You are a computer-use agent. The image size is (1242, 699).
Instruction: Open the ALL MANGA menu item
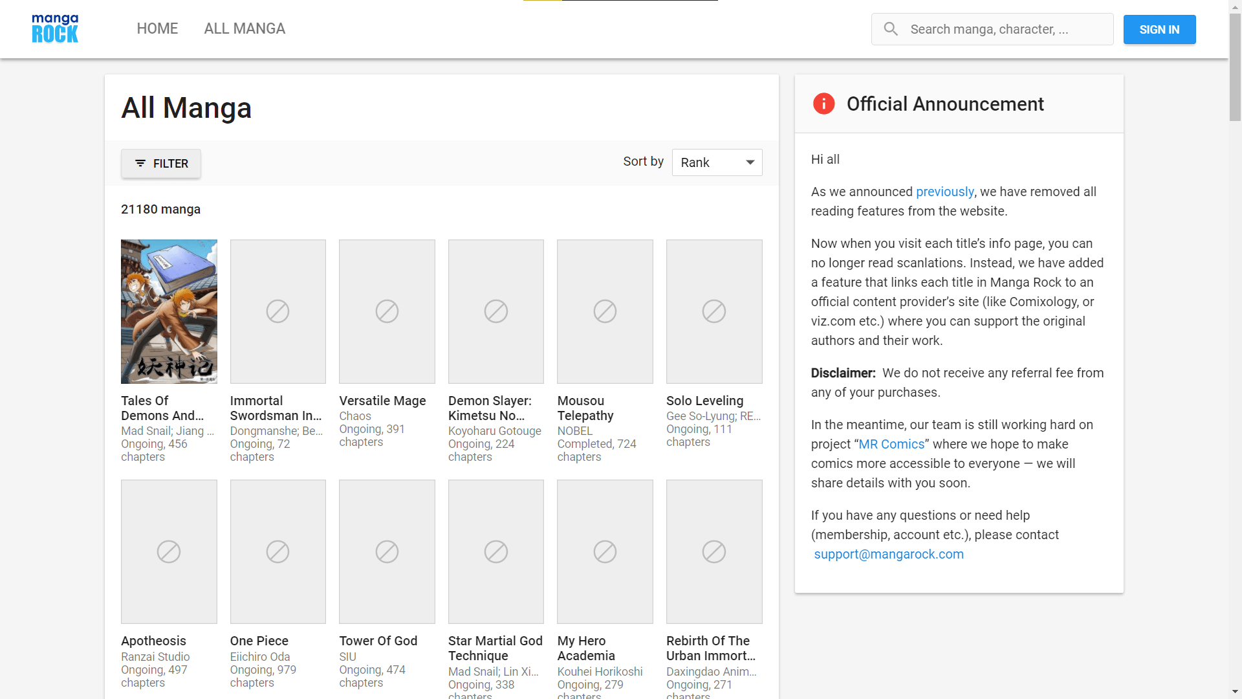245,28
